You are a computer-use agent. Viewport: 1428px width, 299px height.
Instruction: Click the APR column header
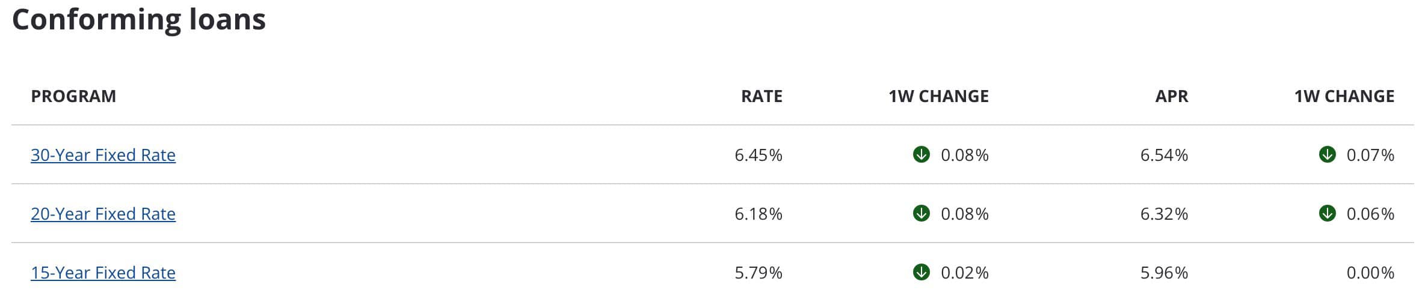[1171, 96]
